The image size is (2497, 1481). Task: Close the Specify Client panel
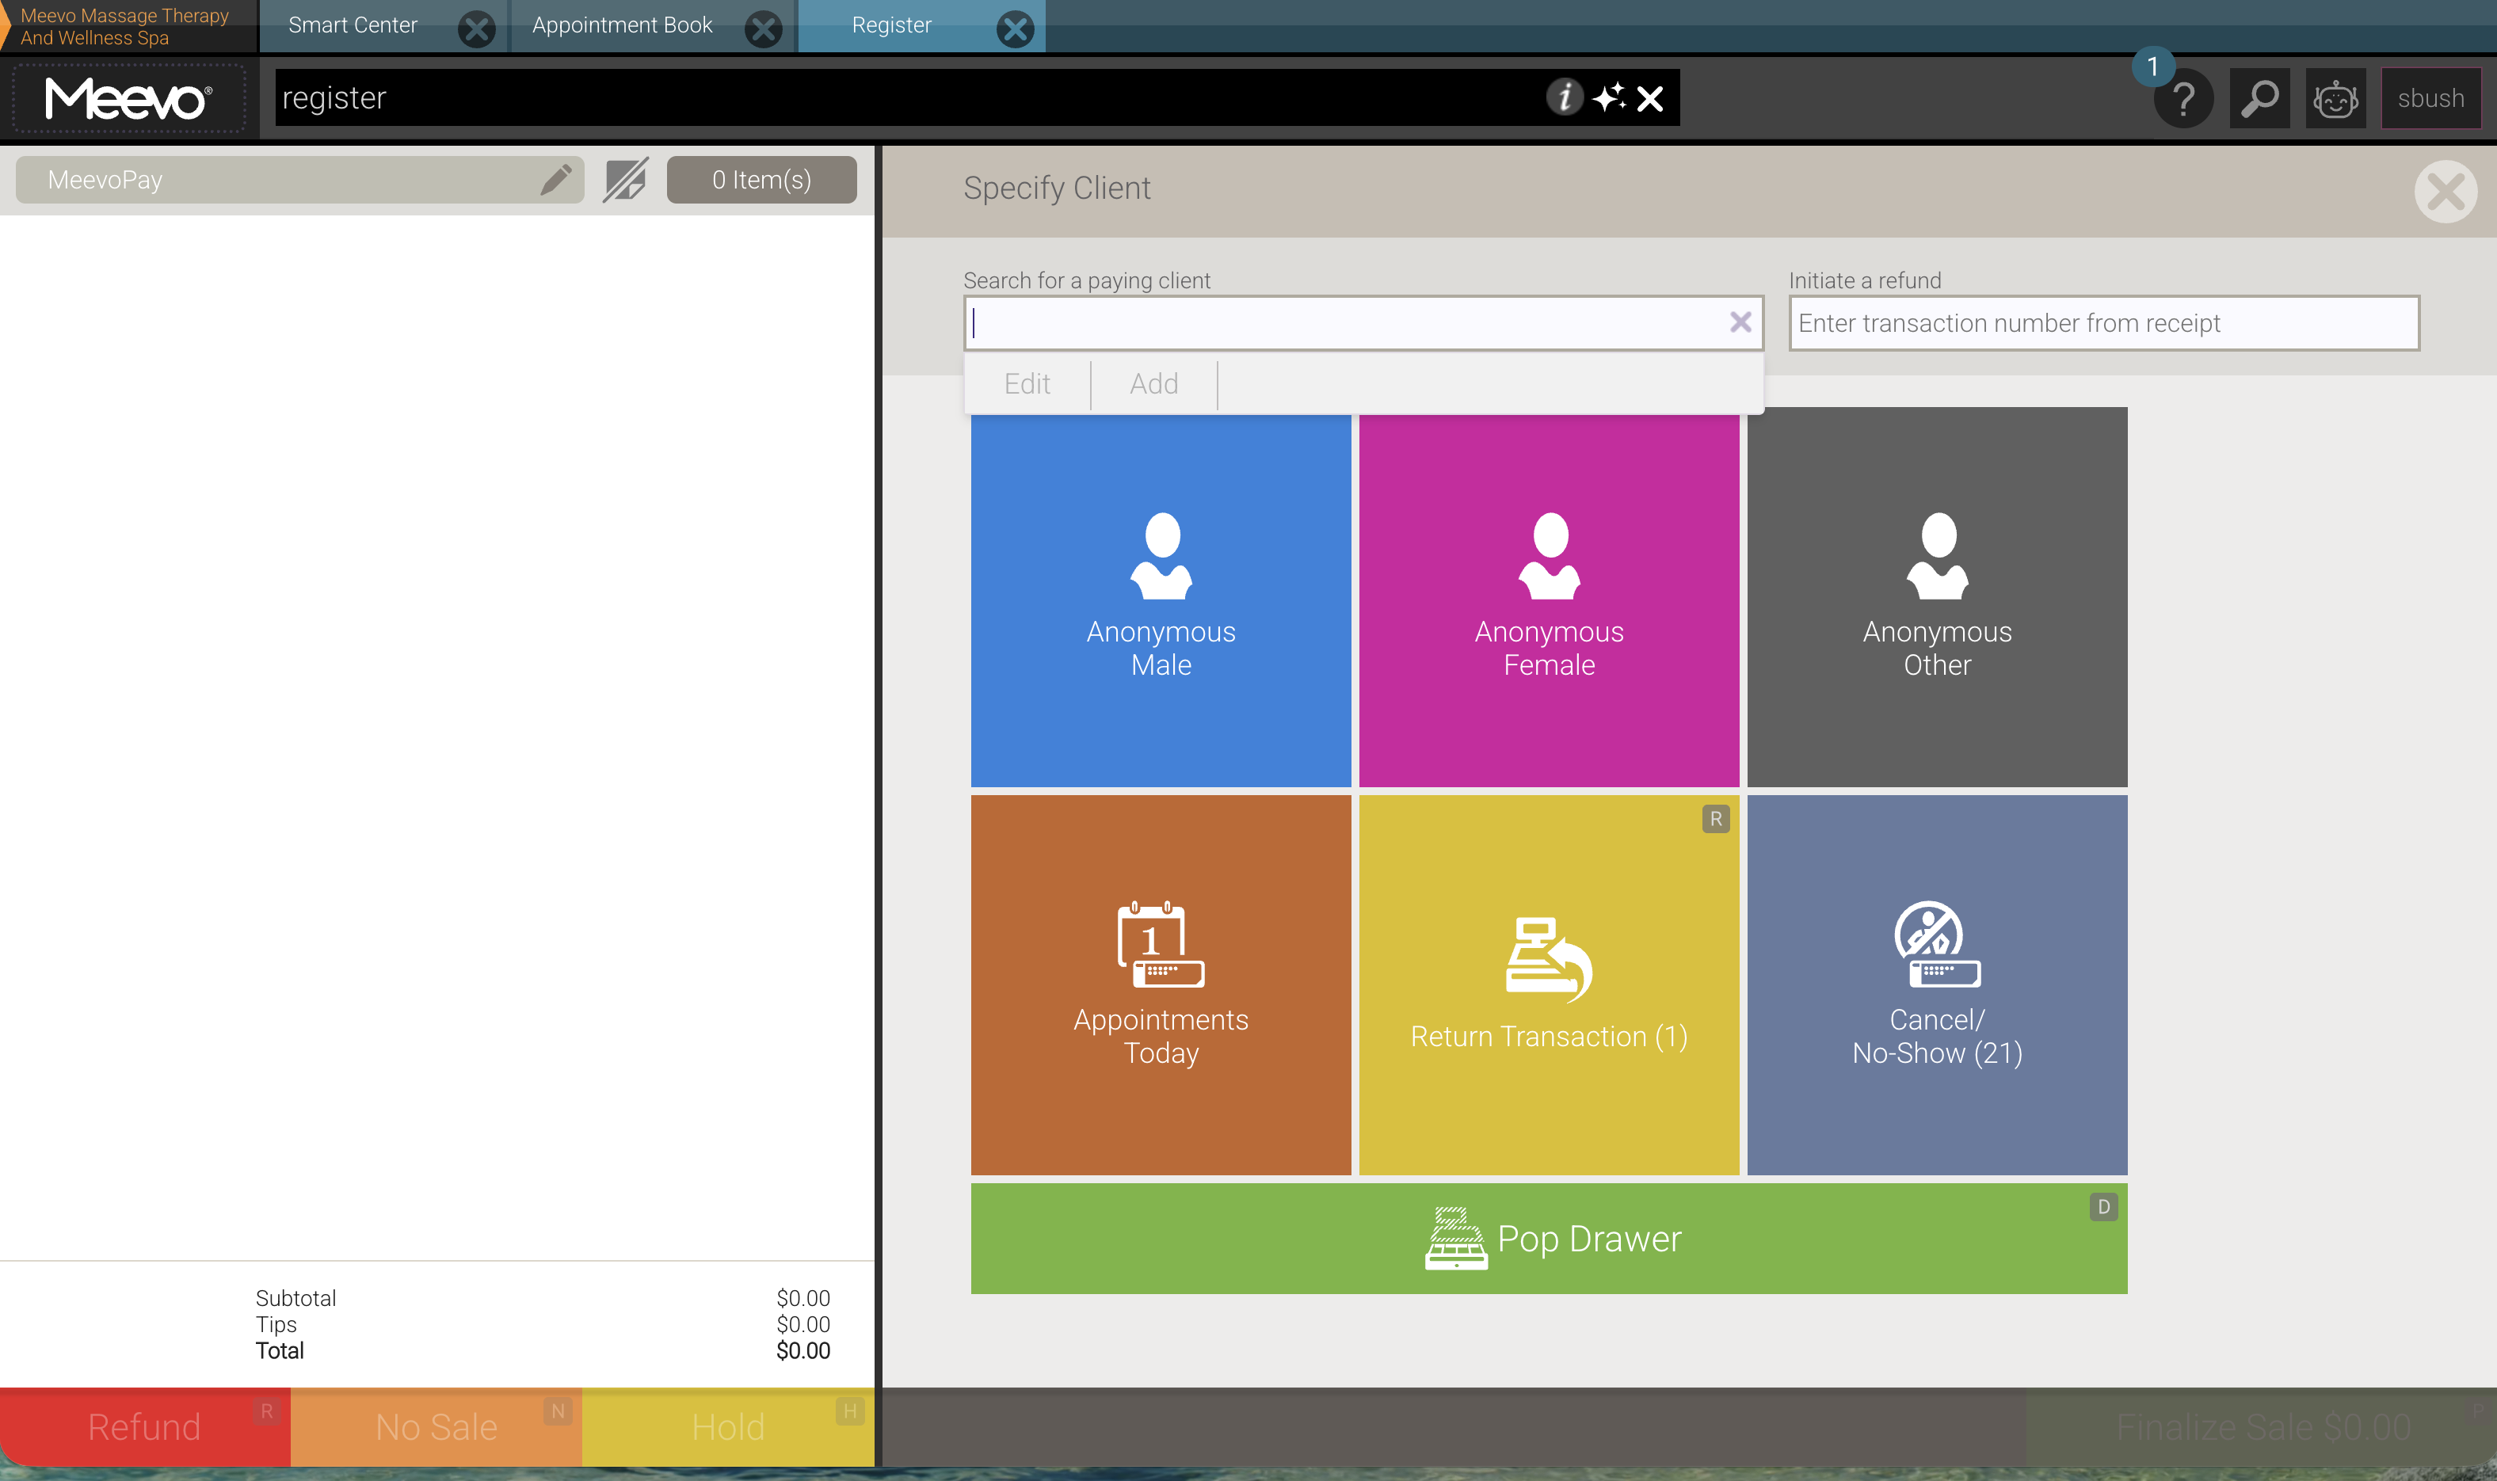click(x=2445, y=192)
